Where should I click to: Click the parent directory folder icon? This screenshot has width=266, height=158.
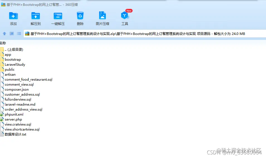tap(2, 49)
